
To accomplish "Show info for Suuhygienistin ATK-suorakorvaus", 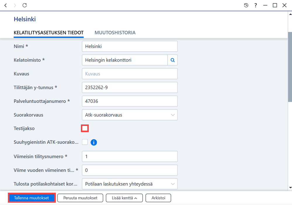I will 94,142.
